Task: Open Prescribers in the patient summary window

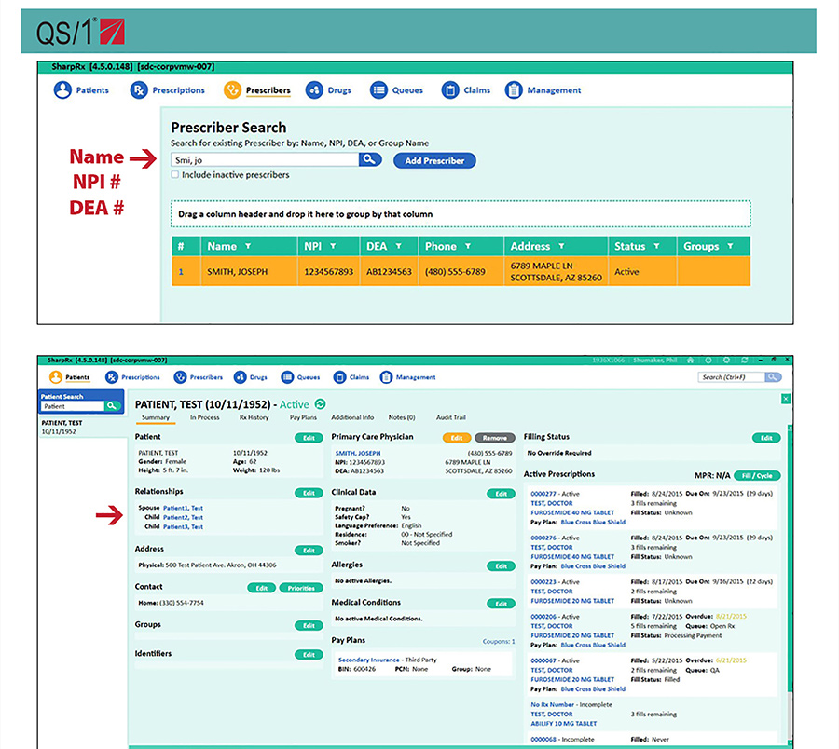Action: pos(199,377)
